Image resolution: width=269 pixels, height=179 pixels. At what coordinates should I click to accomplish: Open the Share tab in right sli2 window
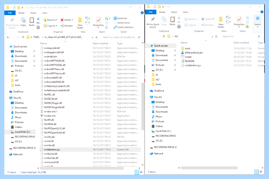pyautogui.click(x=174, y=12)
